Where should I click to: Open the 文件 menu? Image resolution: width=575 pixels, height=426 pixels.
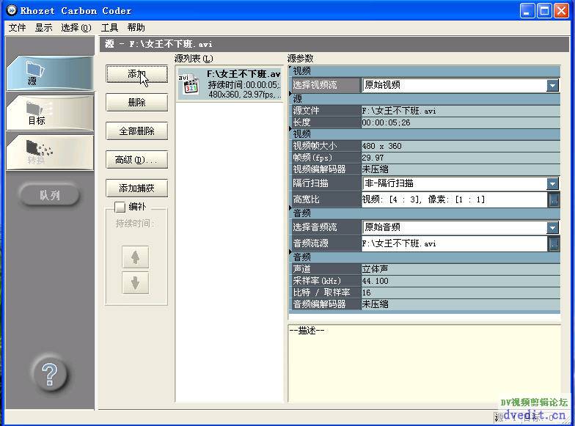tap(17, 28)
